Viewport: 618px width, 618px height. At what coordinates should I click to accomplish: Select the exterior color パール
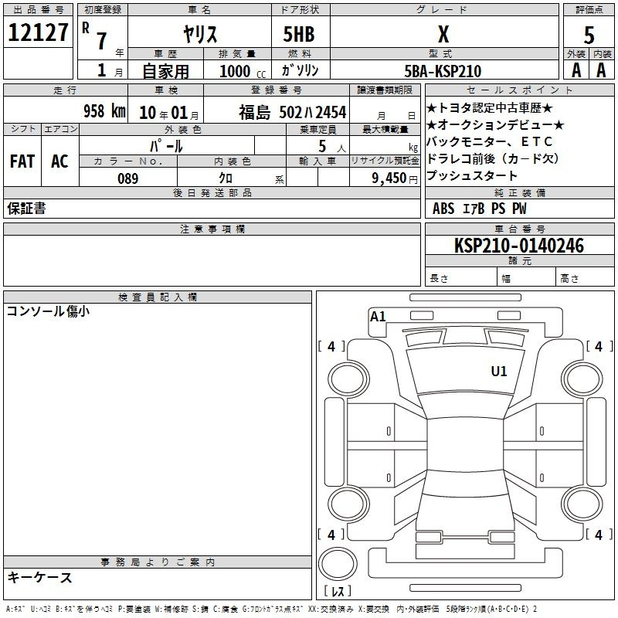pyautogui.click(x=166, y=146)
